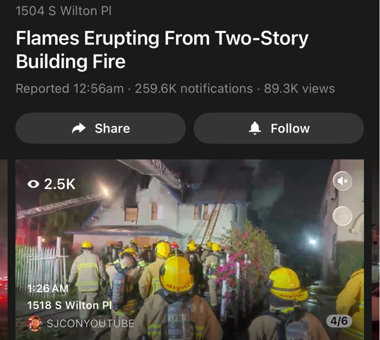Image resolution: width=380 pixels, height=340 pixels.
Task: Click the 1:26 AM video timestamp
Action: pos(47,288)
